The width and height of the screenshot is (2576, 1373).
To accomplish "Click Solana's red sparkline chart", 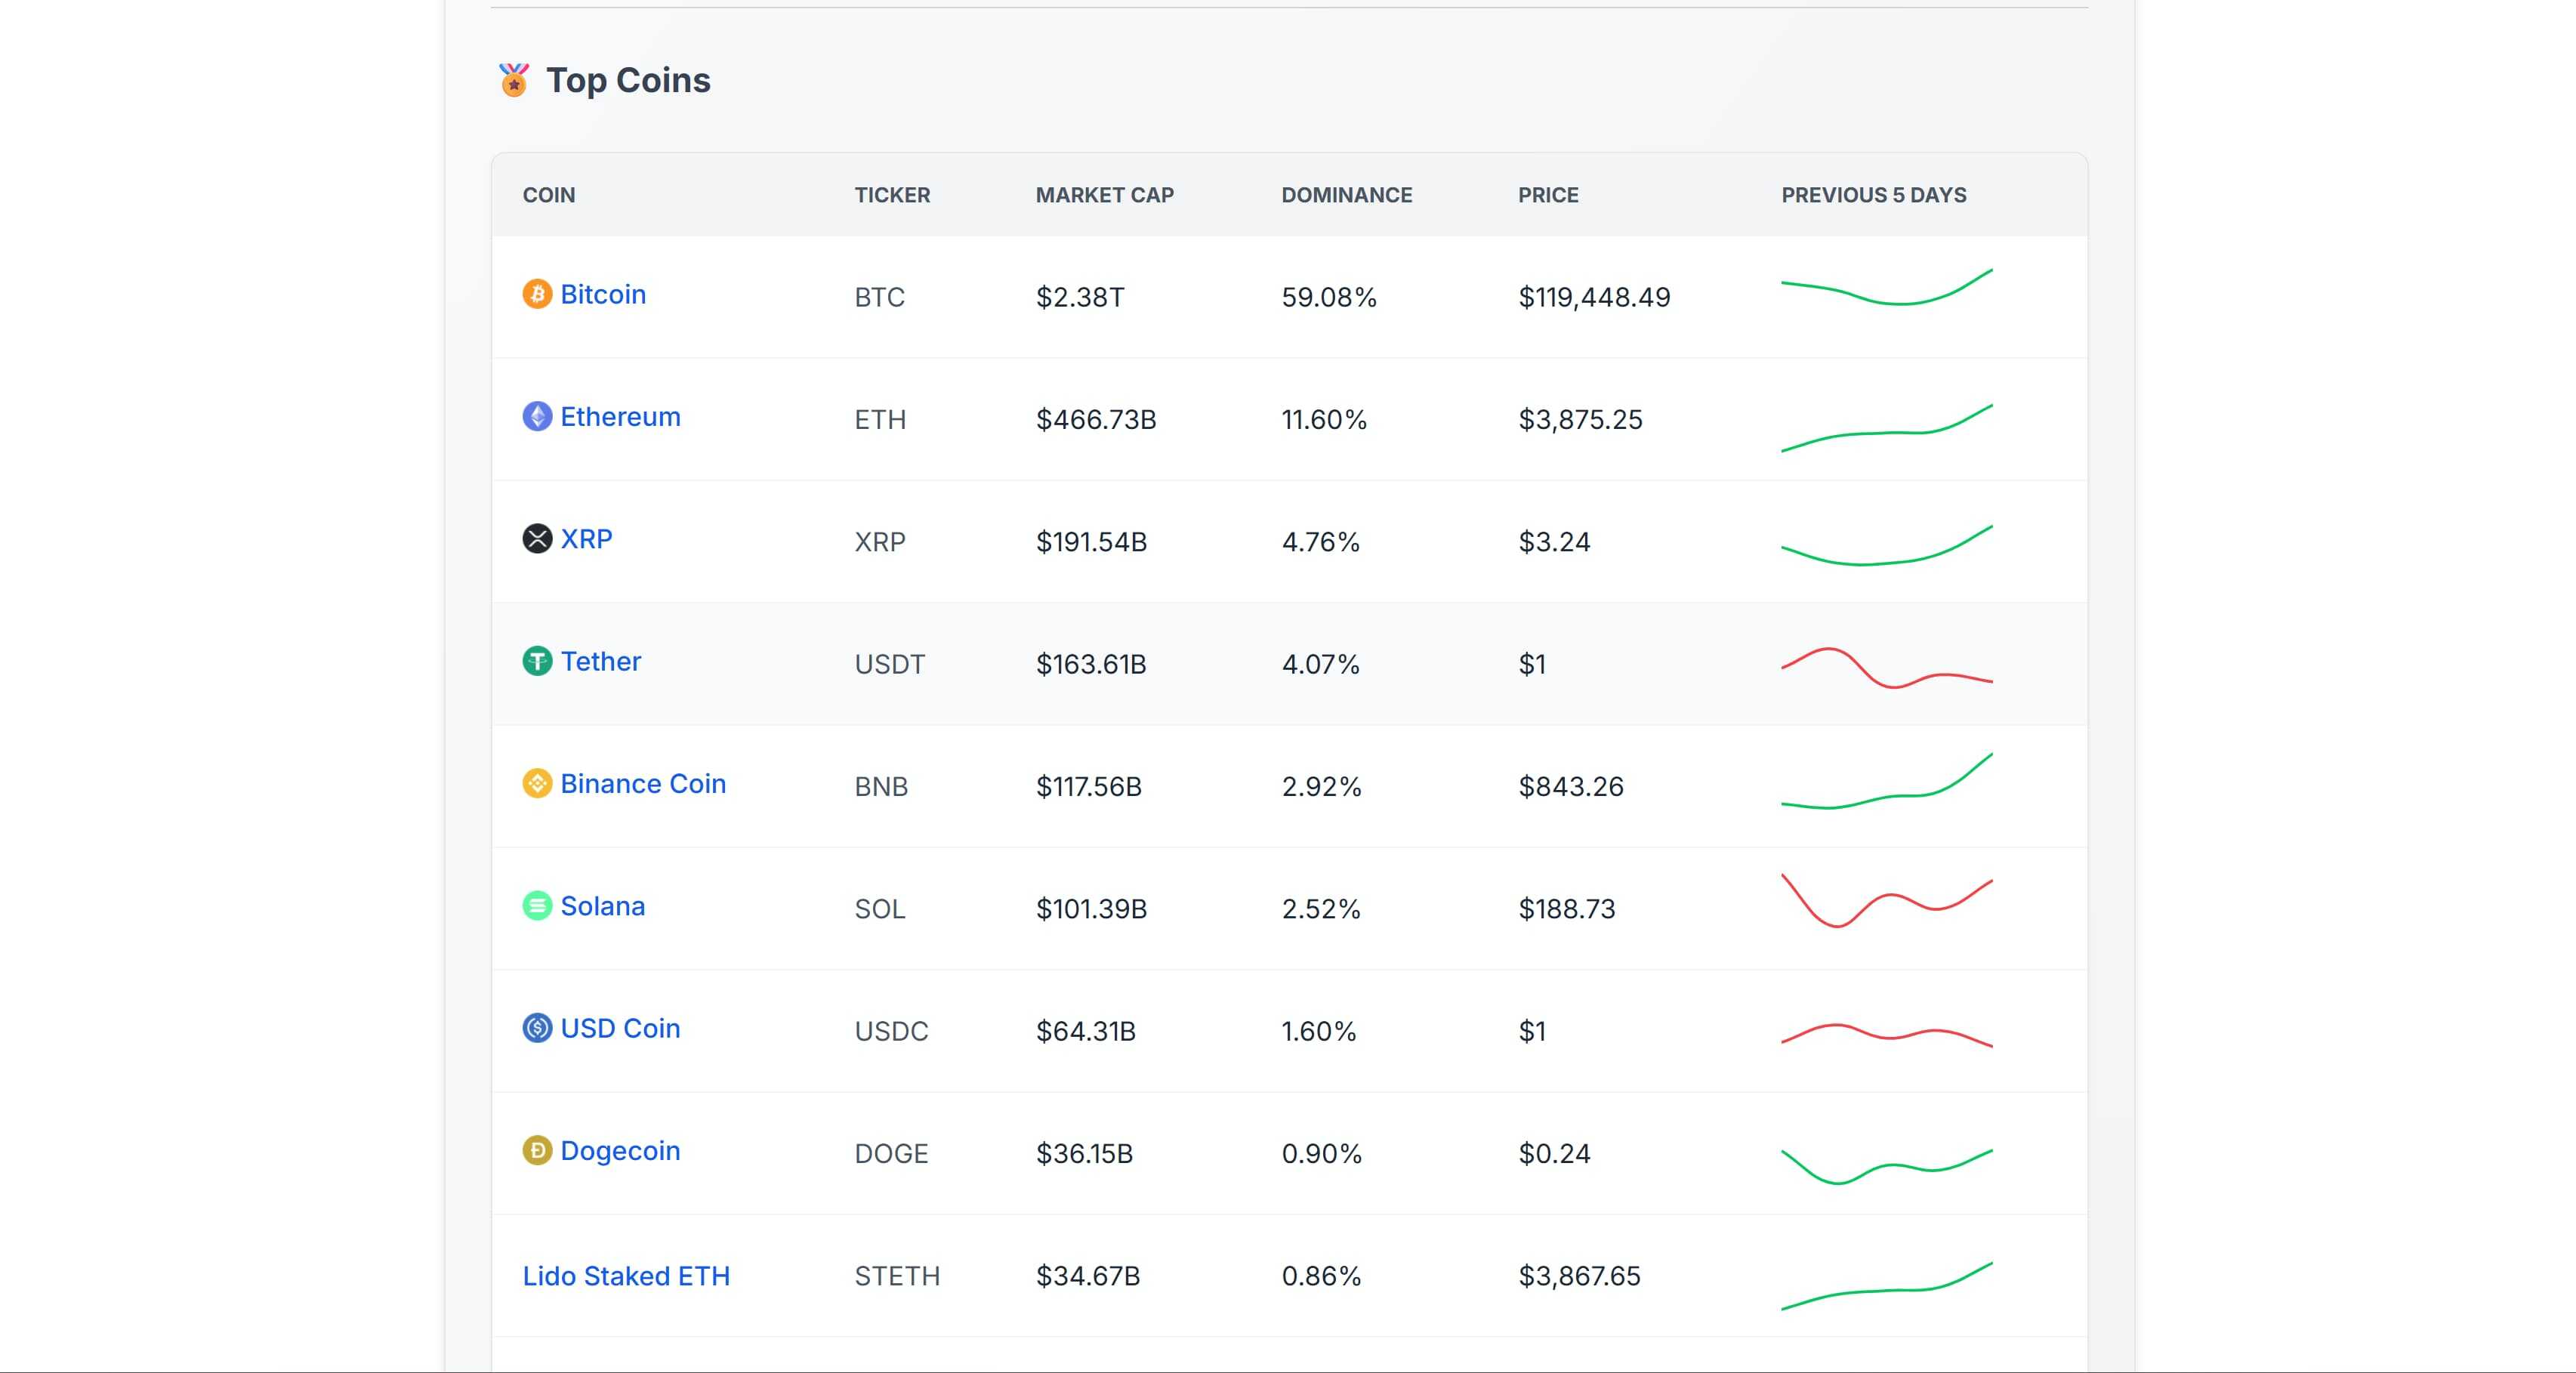I will (x=1886, y=900).
